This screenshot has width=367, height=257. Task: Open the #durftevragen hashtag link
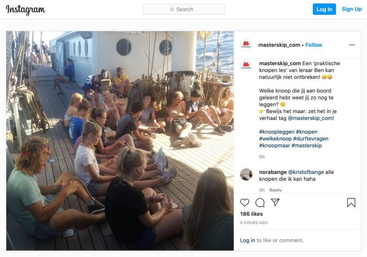[311, 139]
